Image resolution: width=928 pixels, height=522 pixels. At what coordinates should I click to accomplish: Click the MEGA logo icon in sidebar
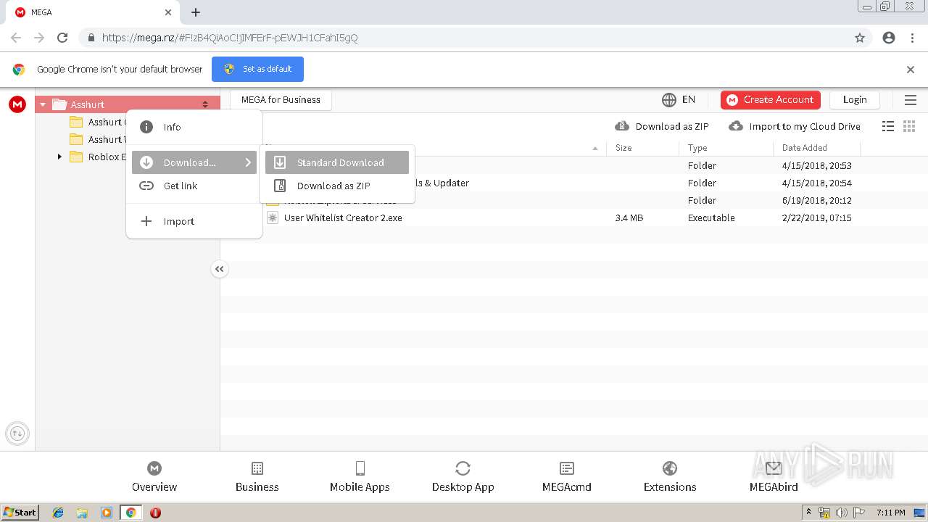tap(17, 104)
